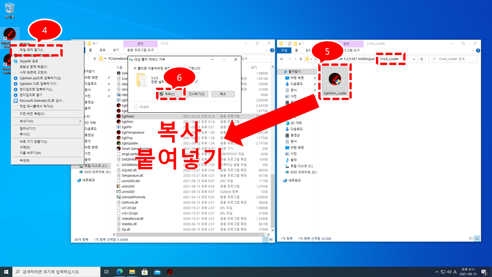
Task: Go up one folder in 5.2.0 window
Action: point(95,59)
